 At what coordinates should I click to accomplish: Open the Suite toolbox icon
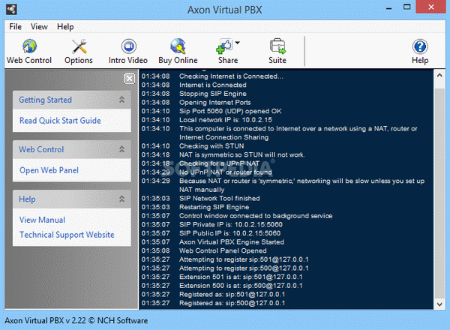[277, 51]
